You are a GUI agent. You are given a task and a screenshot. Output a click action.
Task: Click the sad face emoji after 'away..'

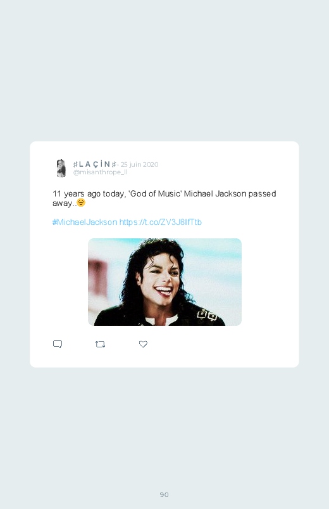[x=81, y=203]
